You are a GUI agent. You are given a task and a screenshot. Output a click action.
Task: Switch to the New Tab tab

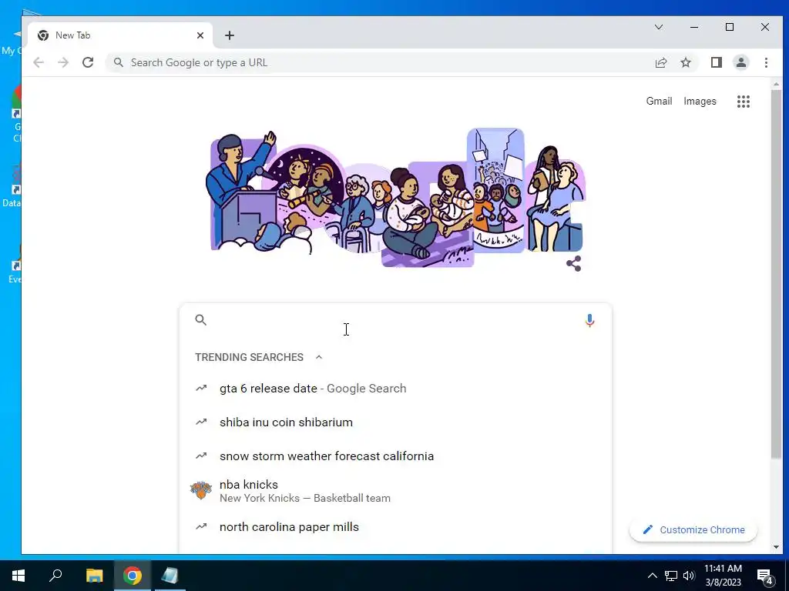(x=119, y=35)
